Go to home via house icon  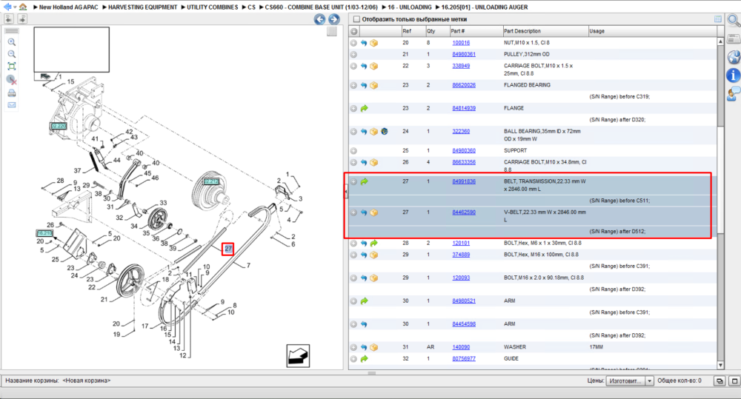pyautogui.click(x=23, y=7)
